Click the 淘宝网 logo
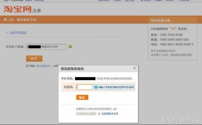Image resolution: width=202 pixels, height=125 pixels. (18, 9)
